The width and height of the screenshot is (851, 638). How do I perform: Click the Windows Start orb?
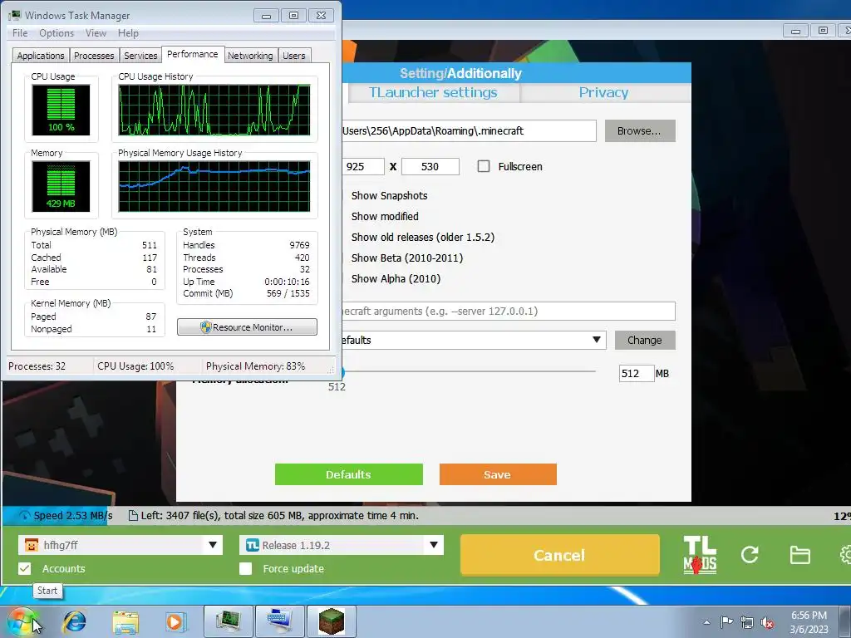tap(22, 621)
